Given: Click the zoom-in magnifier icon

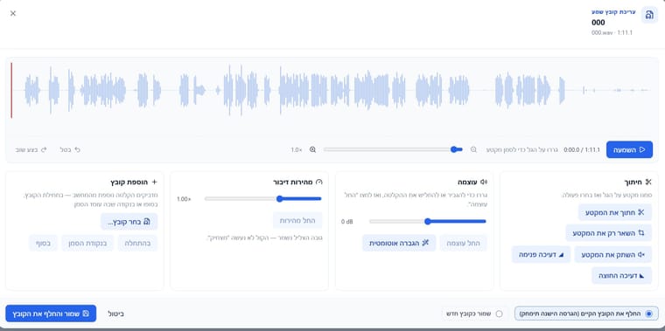Looking at the screenshot, I should point(313,149).
